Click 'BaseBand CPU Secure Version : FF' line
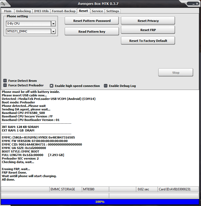The width and height of the screenshot is (201, 206). pos(27,116)
